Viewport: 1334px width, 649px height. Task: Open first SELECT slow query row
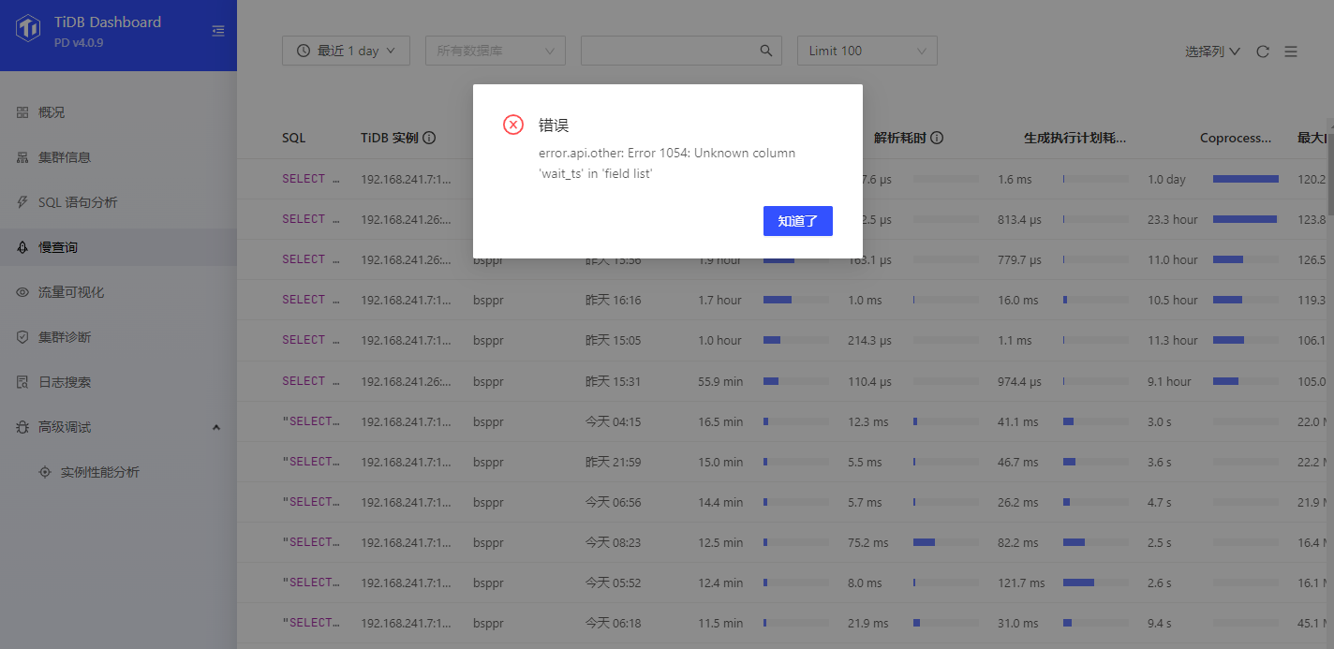click(310, 179)
